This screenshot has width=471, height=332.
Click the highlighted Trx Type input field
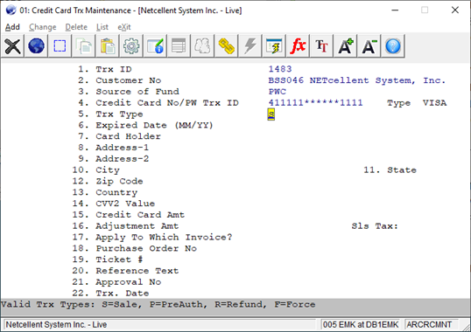pyautogui.click(x=271, y=114)
